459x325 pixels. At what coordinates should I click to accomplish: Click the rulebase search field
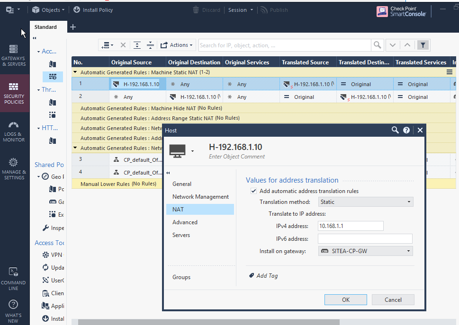click(285, 45)
